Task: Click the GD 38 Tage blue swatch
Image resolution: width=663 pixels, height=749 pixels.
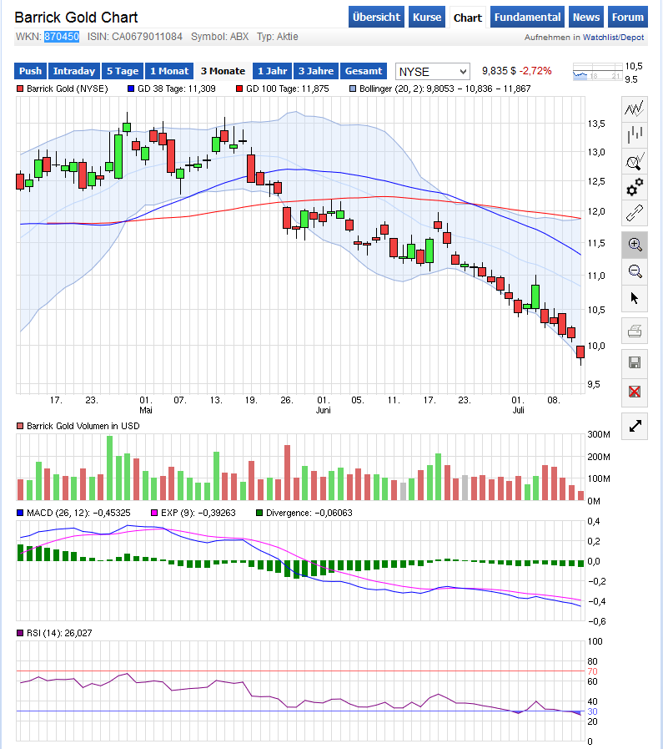Action: click(131, 89)
